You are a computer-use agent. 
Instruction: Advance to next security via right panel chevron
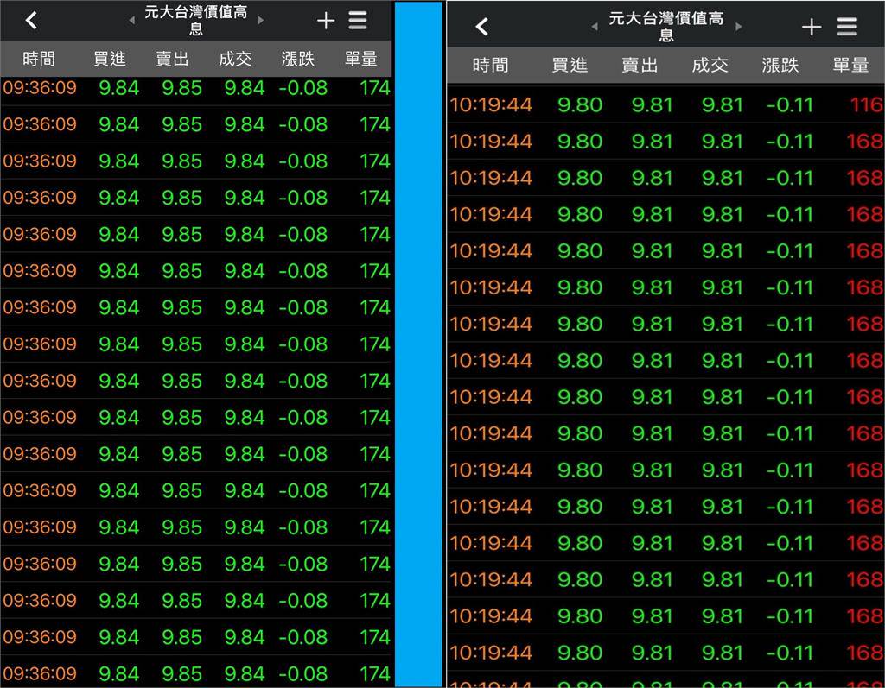[741, 26]
